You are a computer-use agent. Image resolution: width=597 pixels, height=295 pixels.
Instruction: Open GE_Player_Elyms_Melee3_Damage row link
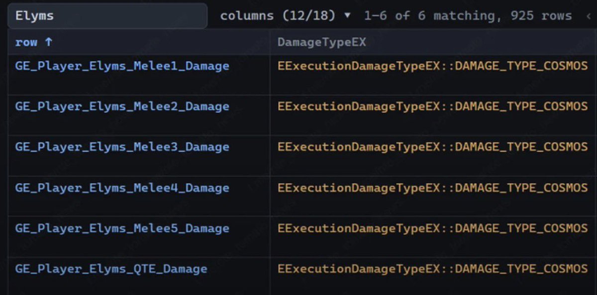point(122,147)
